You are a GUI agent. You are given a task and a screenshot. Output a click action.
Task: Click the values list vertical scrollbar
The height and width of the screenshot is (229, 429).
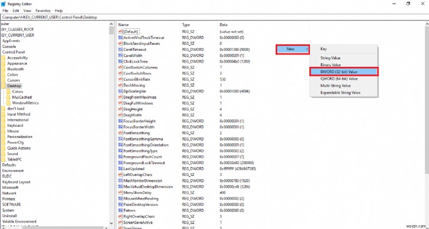pyautogui.click(x=427, y=100)
